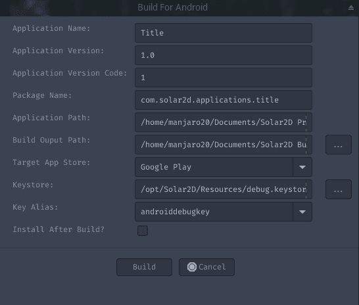
Task: Click the Application Path label
Action: pos(51,118)
